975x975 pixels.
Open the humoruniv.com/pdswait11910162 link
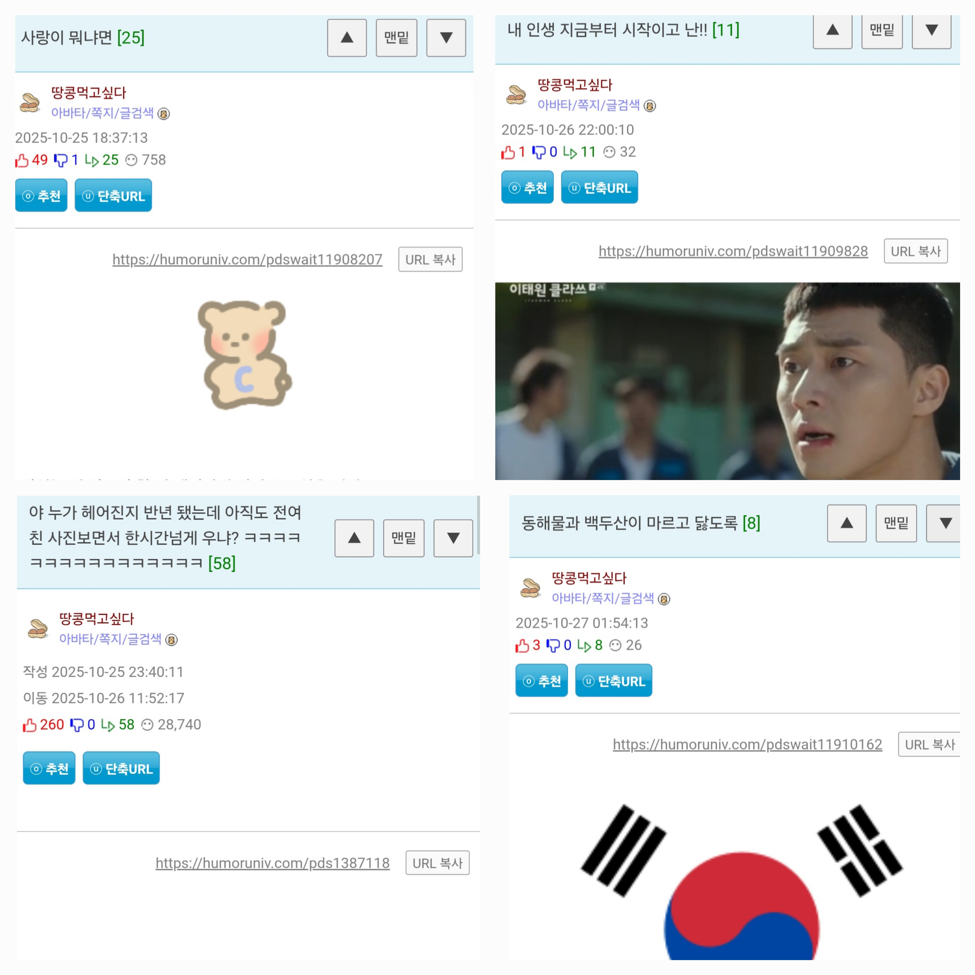tap(747, 744)
